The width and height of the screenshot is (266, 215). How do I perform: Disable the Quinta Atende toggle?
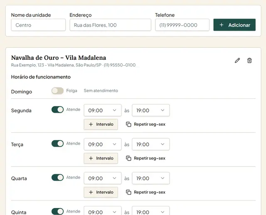57,211
